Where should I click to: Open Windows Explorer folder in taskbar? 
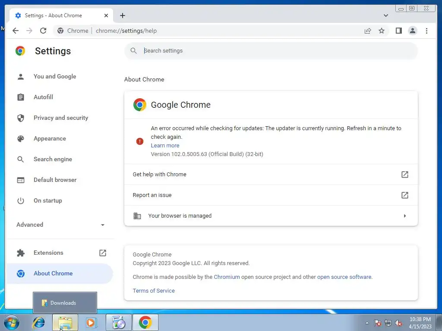click(65, 322)
